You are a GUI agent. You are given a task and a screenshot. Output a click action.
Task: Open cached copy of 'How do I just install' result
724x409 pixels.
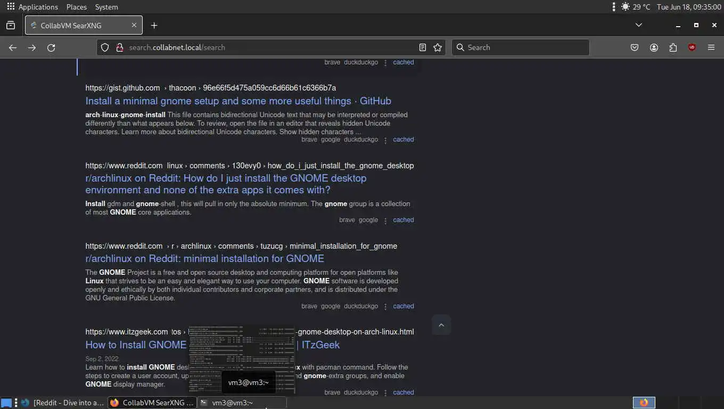(x=404, y=220)
